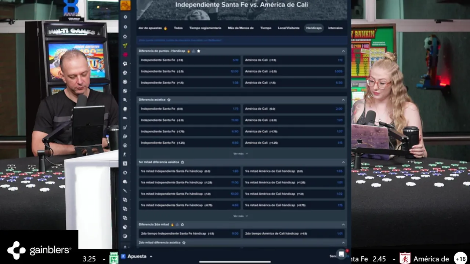470x264 pixels.
Task: Bet on Independiente Santa Fe (+1.5) points handicap
Action: [189, 83]
